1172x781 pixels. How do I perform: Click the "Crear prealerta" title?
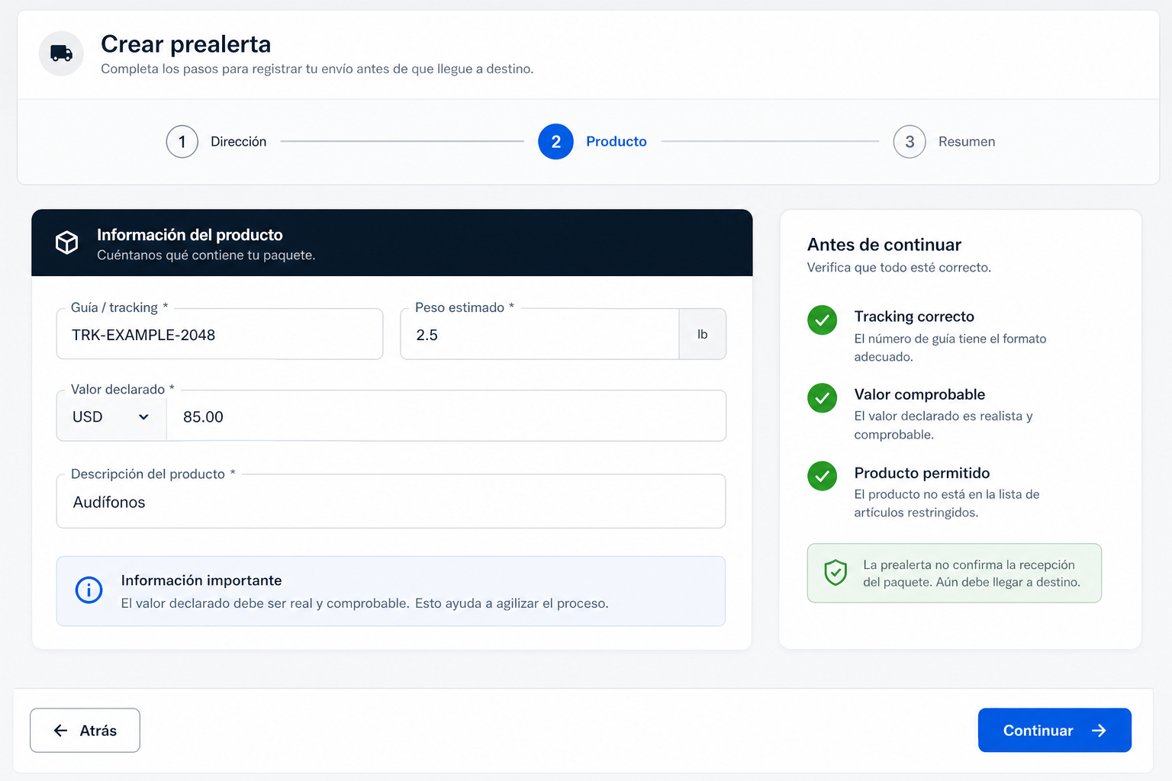click(186, 44)
